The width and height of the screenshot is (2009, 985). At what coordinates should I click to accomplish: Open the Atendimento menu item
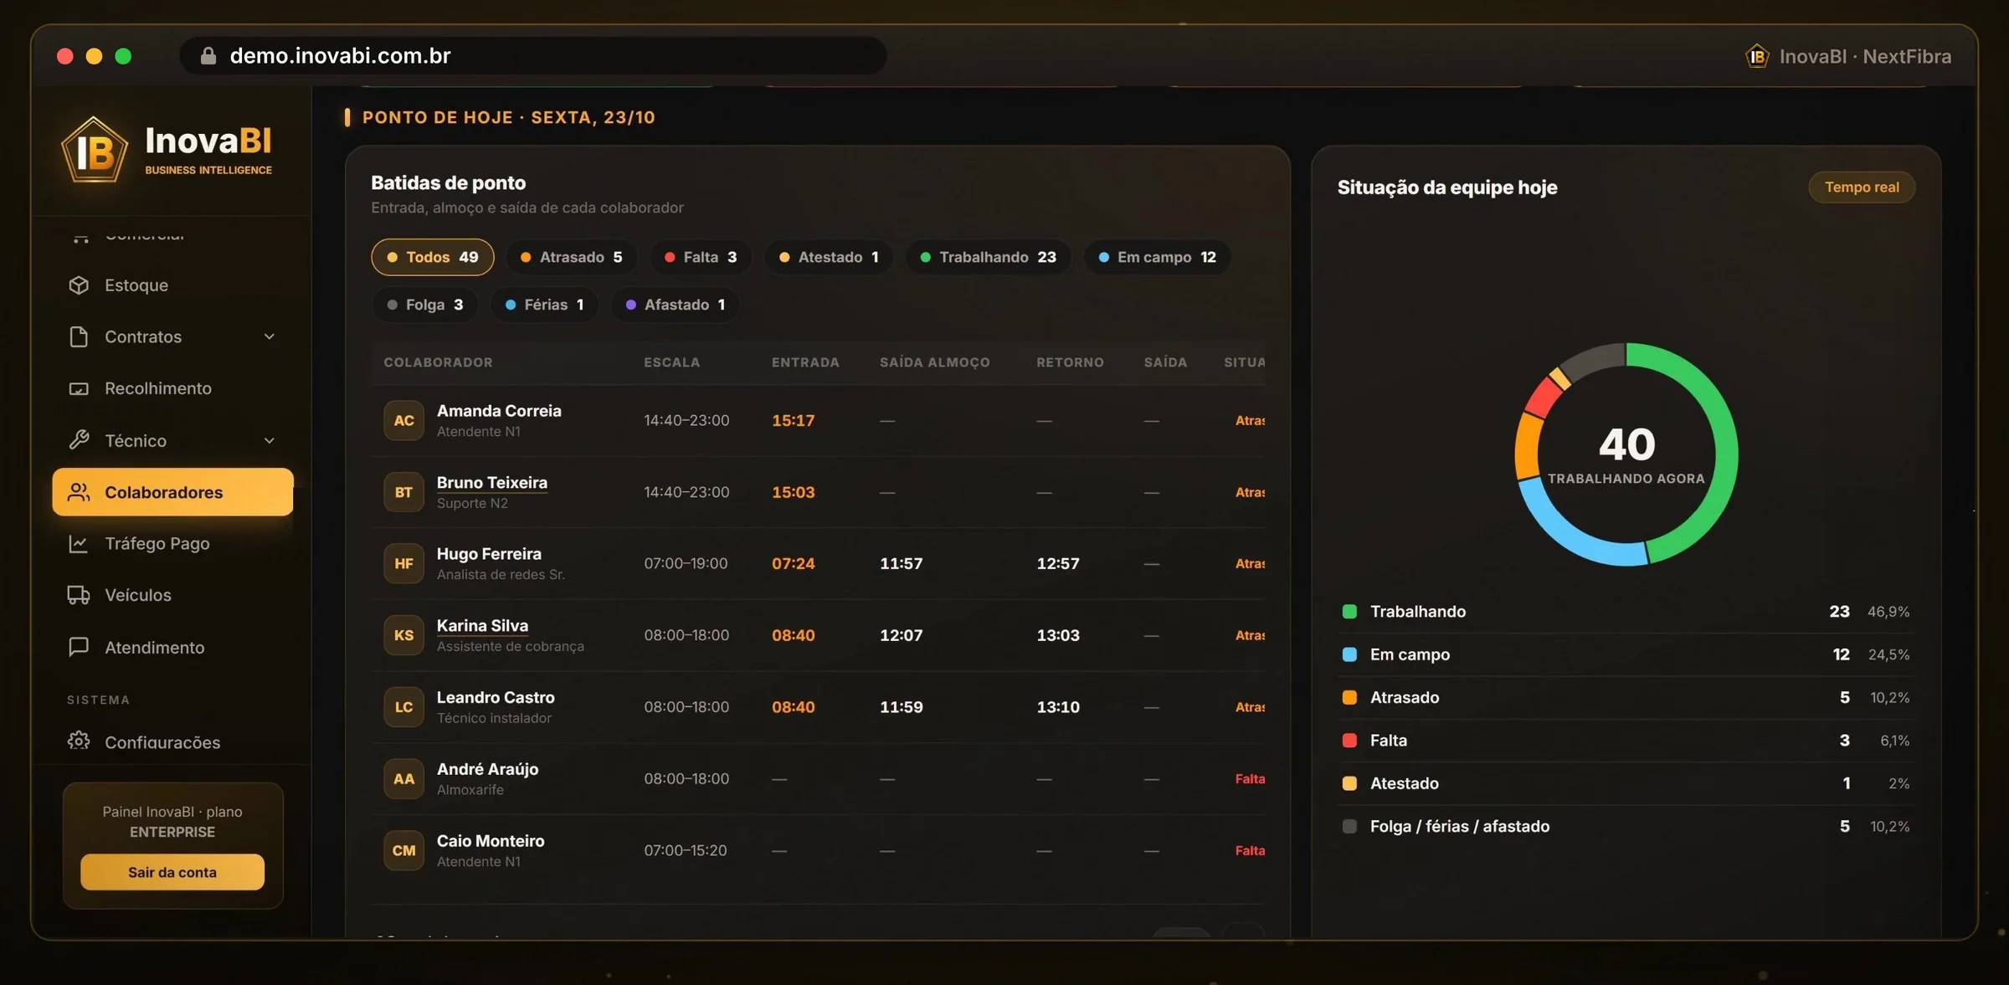coord(172,647)
